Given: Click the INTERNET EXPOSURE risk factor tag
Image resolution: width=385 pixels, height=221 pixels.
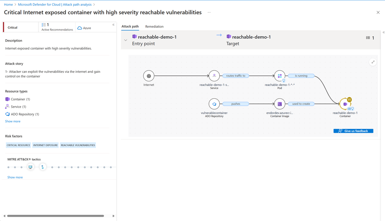Looking at the screenshot, I should (x=45, y=145).
